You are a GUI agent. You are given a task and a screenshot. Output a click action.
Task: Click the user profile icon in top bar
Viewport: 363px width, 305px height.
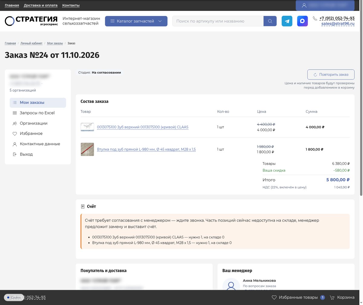pyautogui.click(x=304, y=5)
